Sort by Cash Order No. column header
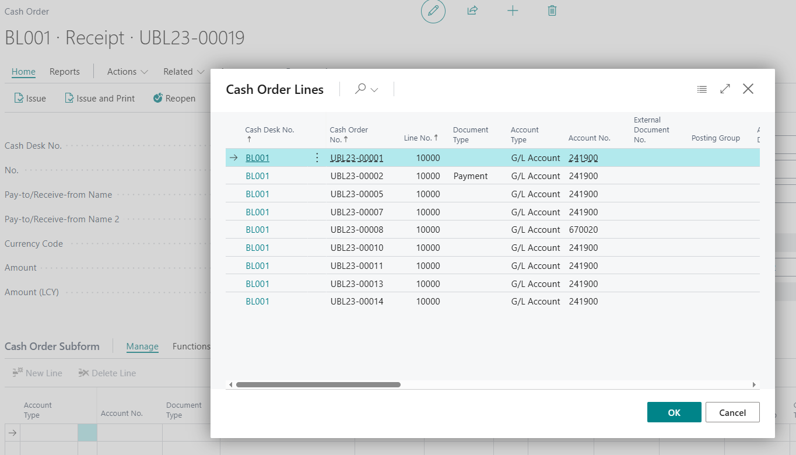The image size is (796, 455). tap(349, 135)
